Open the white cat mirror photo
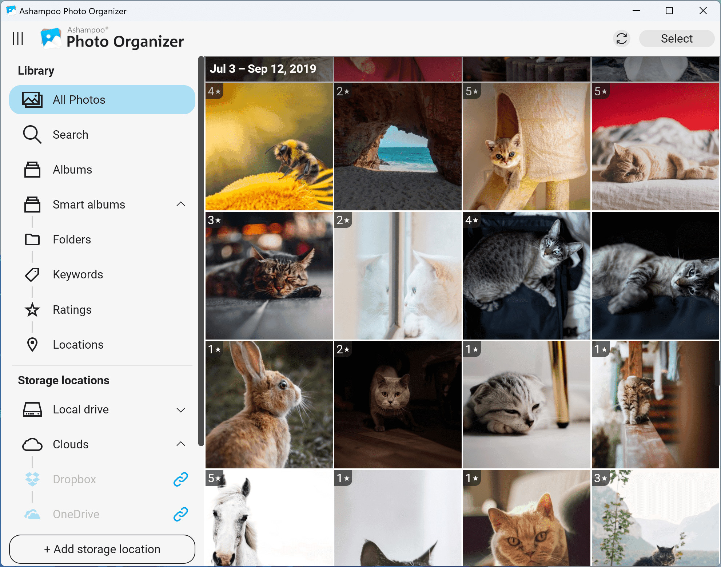721x567 pixels. pyautogui.click(x=398, y=275)
